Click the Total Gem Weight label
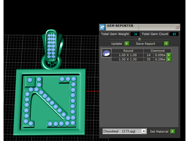189x141 pixels. [x=115, y=34]
